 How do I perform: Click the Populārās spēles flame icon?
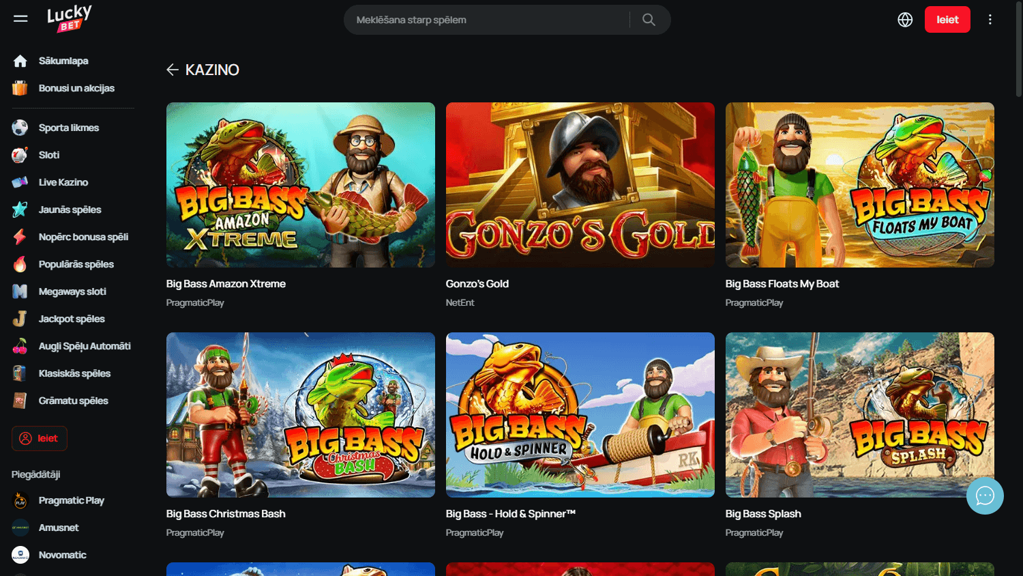(x=20, y=264)
